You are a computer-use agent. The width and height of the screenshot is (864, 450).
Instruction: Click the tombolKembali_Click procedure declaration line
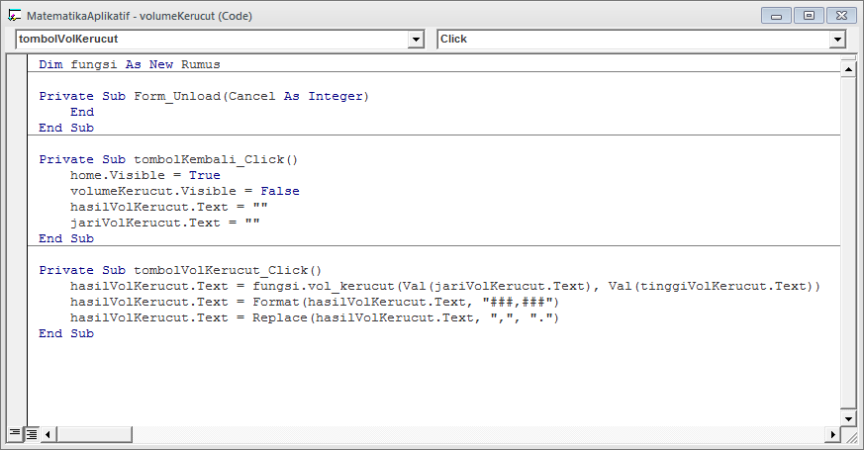tap(168, 159)
